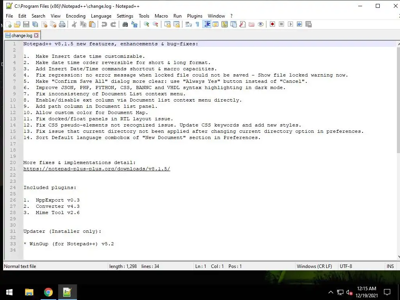Undo the last action with Undo arrow
The width and height of the screenshot is (400, 300).
coord(104,24)
